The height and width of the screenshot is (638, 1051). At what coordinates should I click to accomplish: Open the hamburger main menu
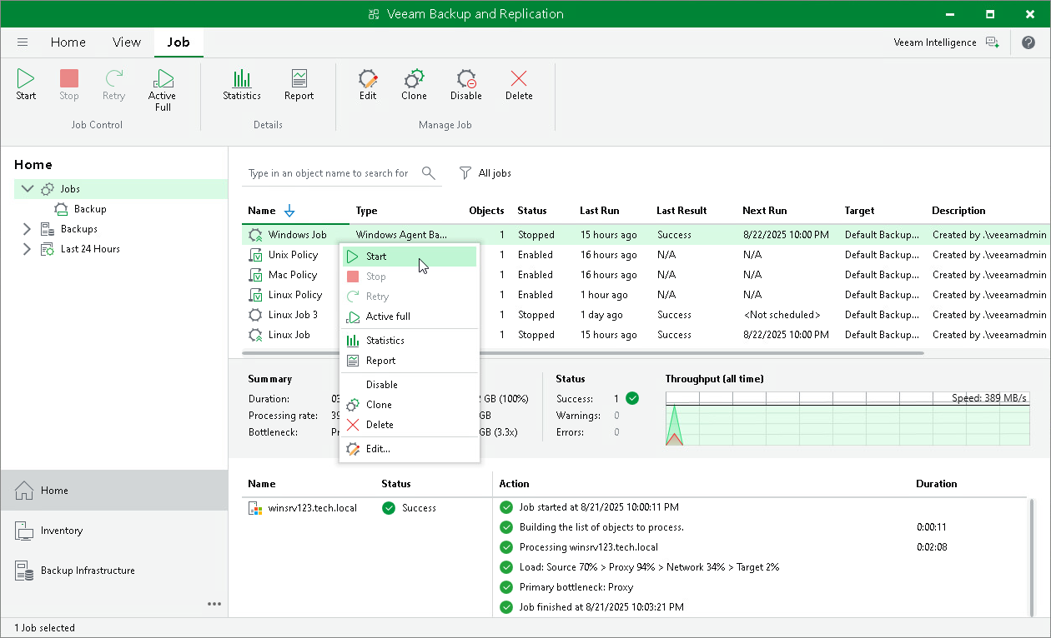22,42
